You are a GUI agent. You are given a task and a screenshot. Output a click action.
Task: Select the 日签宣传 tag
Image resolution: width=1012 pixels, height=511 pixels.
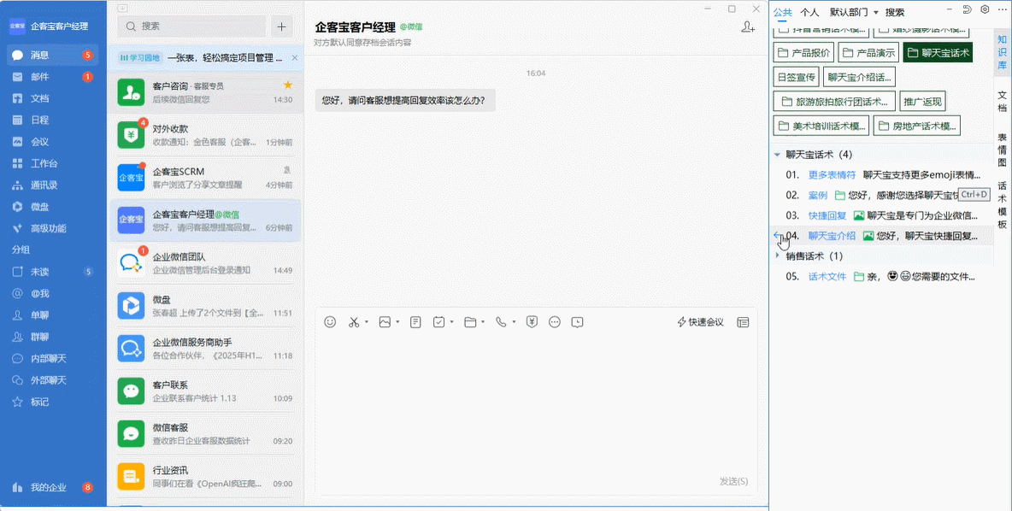pos(797,78)
